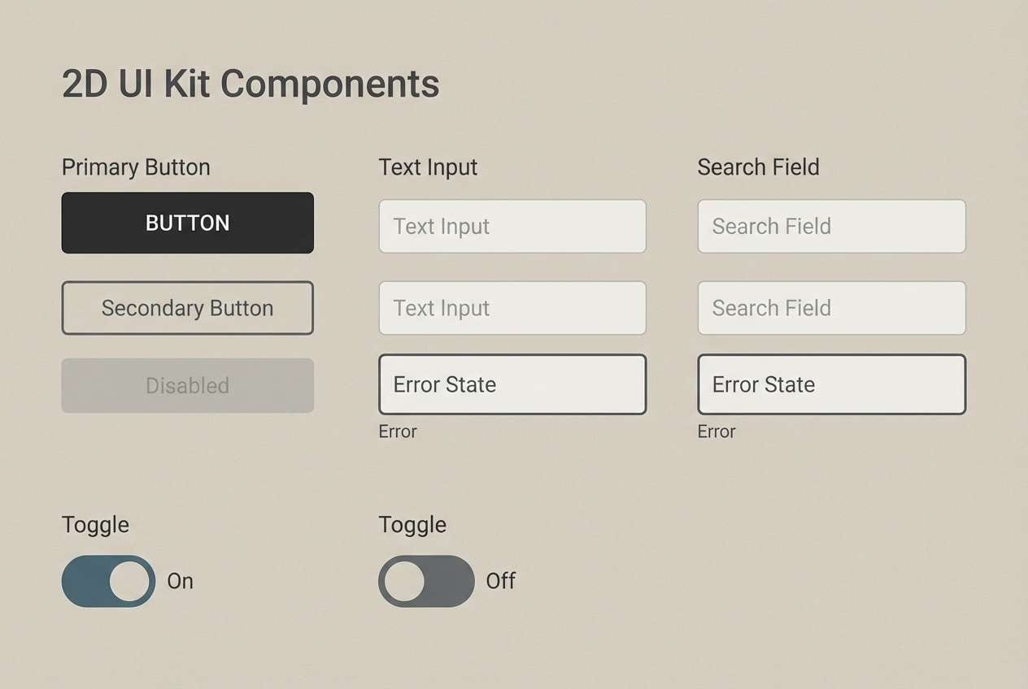Screen dimensions: 1028x689
Task: Click the "On" text beside the toggle
Action: [x=180, y=581]
